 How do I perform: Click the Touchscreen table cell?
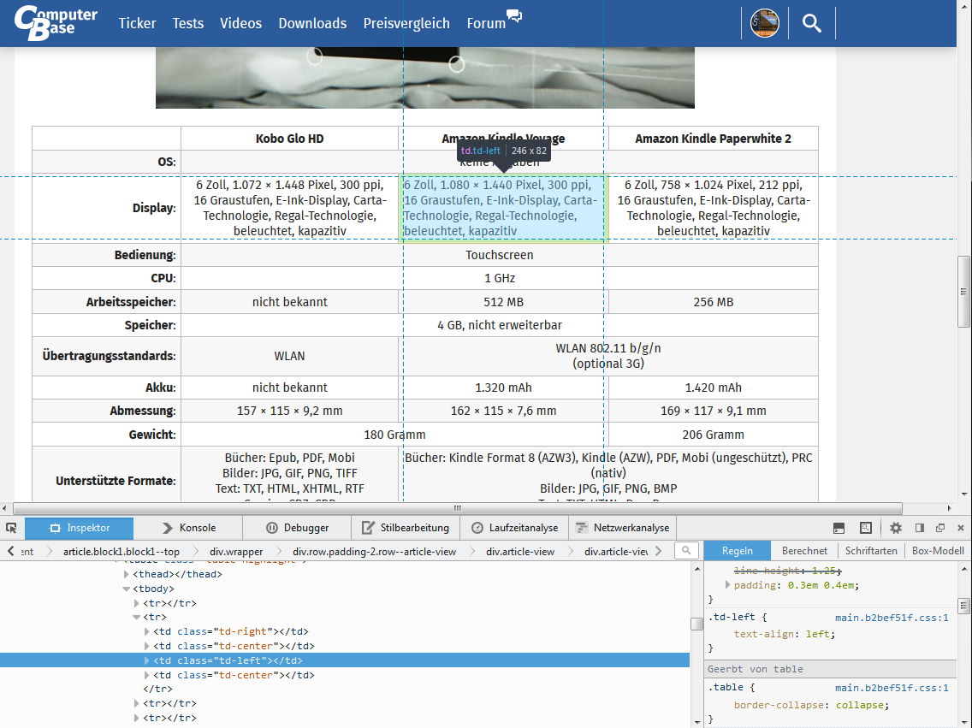pyautogui.click(x=500, y=255)
